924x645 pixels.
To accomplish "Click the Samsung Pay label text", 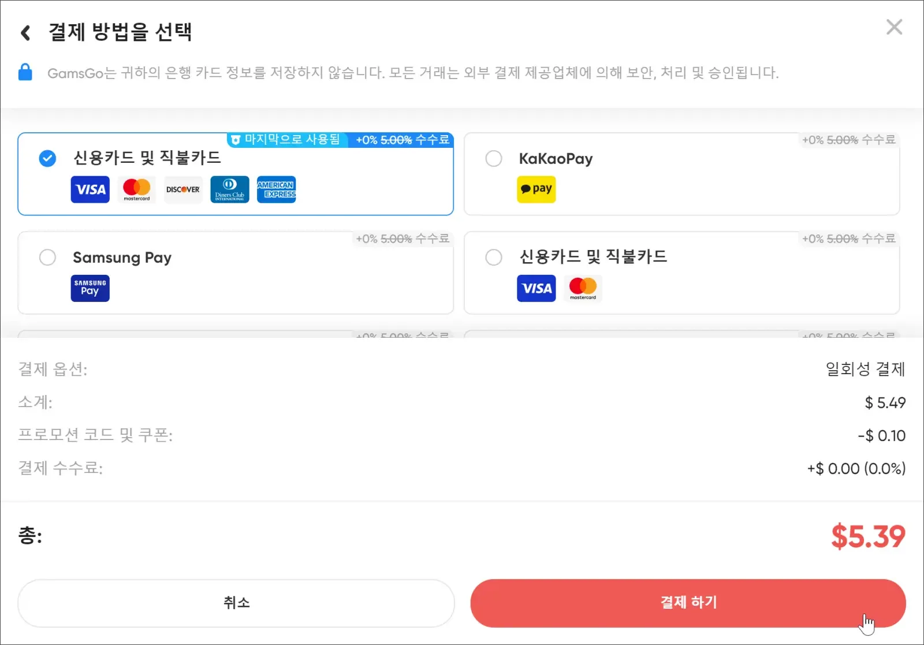I will tap(122, 258).
